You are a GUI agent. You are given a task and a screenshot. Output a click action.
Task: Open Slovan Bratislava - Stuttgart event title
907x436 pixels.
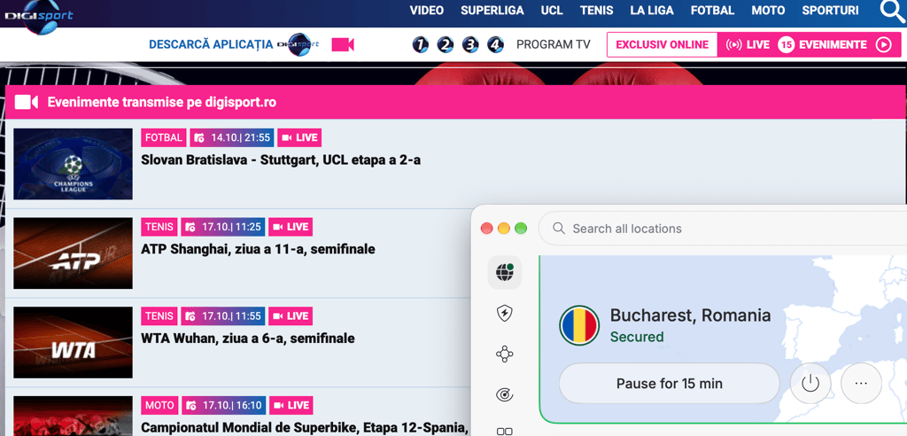[x=281, y=160]
